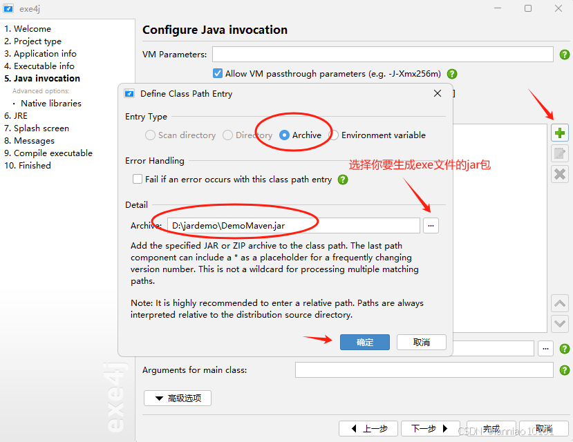Browse for archive with the ellipsis button
The width and height of the screenshot is (573, 442).
click(x=431, y=226)
